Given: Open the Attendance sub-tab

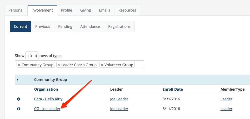Looking at the screenshot, I should [90, 27].
